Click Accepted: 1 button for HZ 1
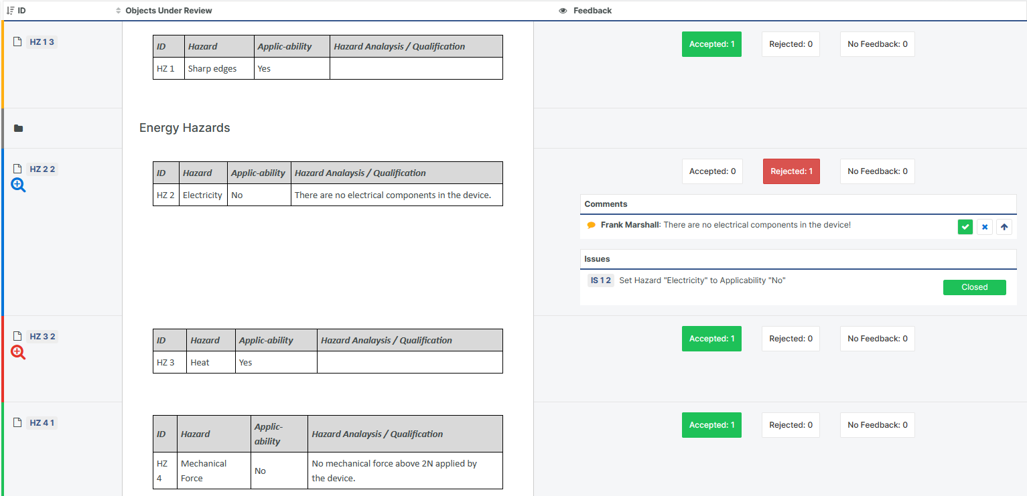1027x496 pixels. click(711, 44)
